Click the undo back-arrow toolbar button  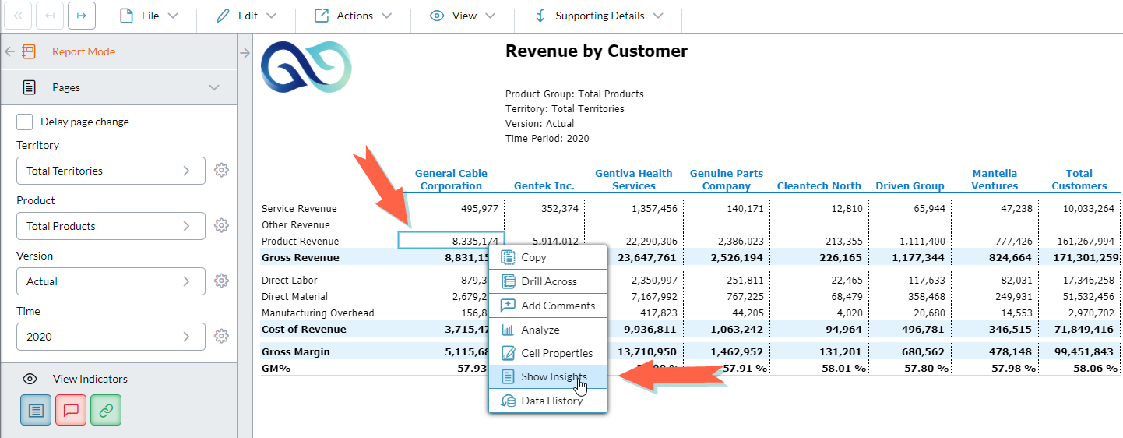[x=50, y=16]
